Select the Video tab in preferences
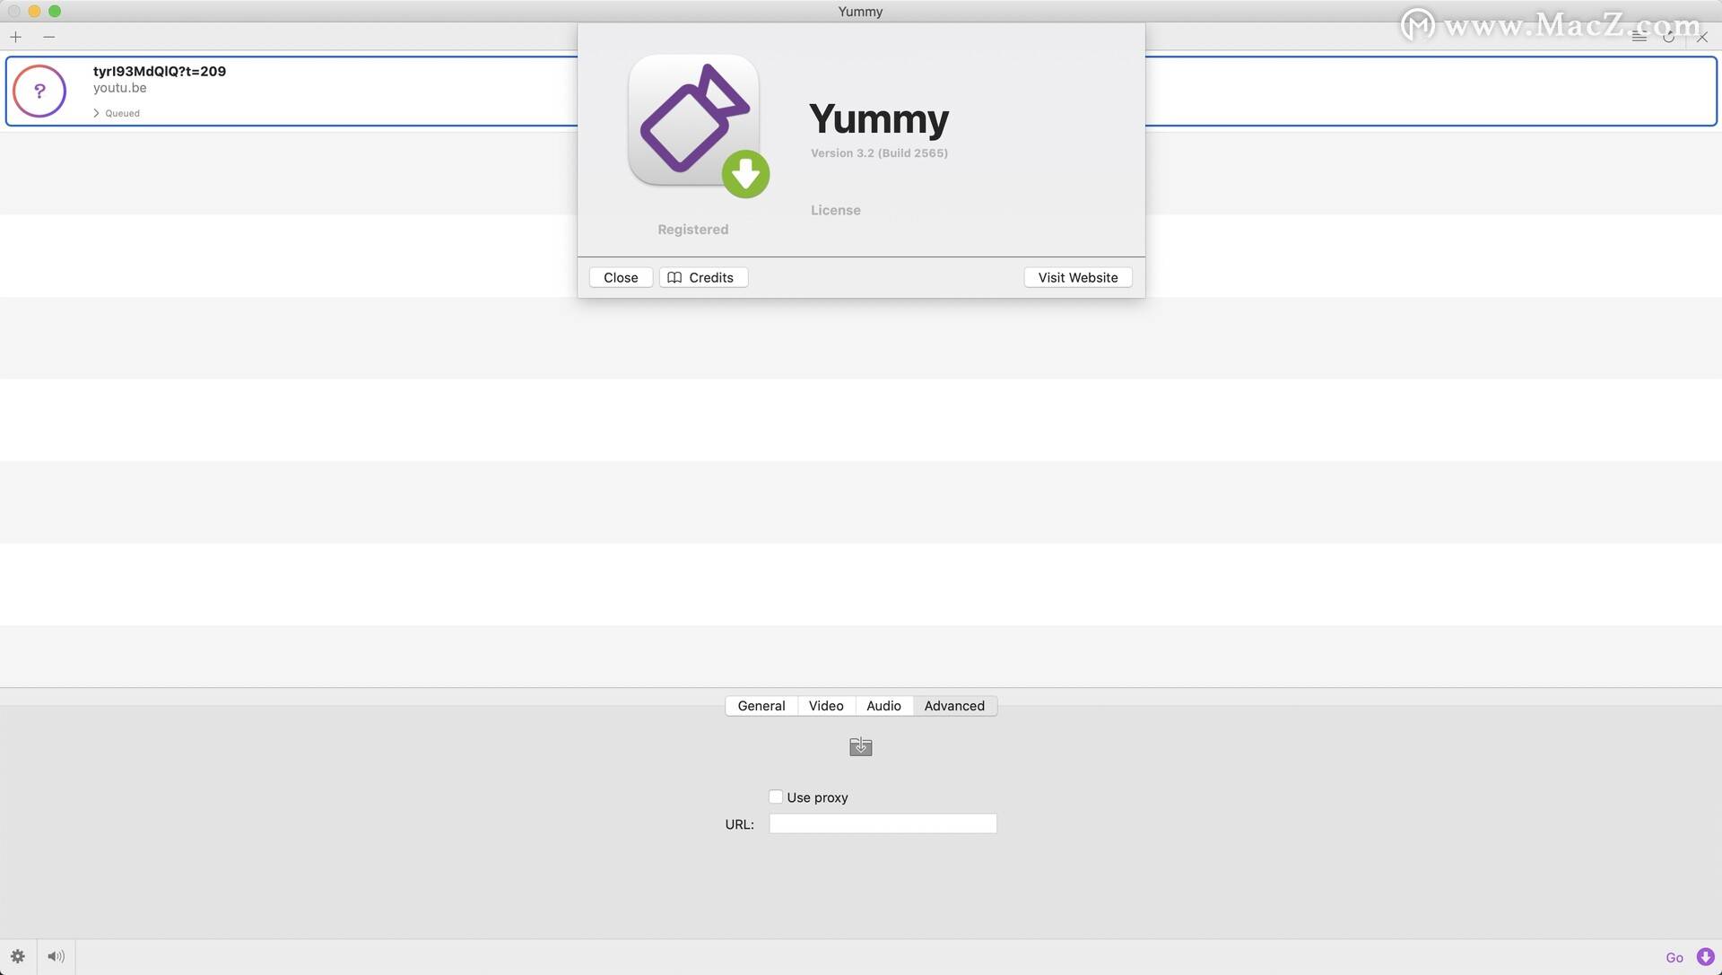 (825, 705)
